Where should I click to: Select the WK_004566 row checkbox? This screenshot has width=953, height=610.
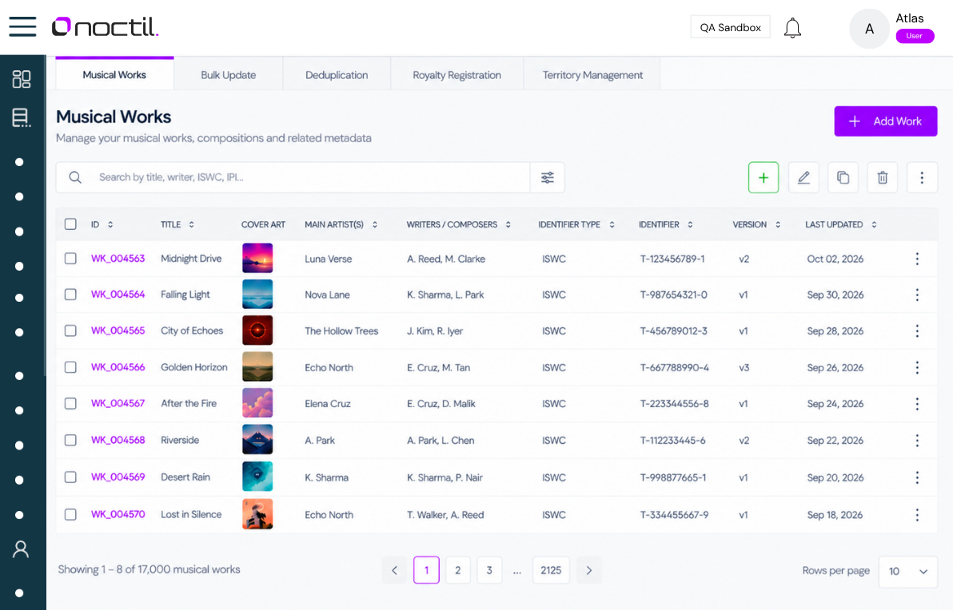70,367
